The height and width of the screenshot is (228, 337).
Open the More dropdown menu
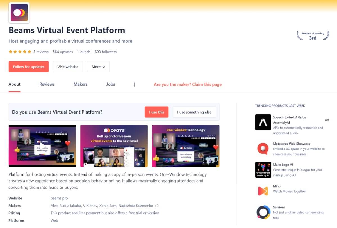tap(98, 66)
